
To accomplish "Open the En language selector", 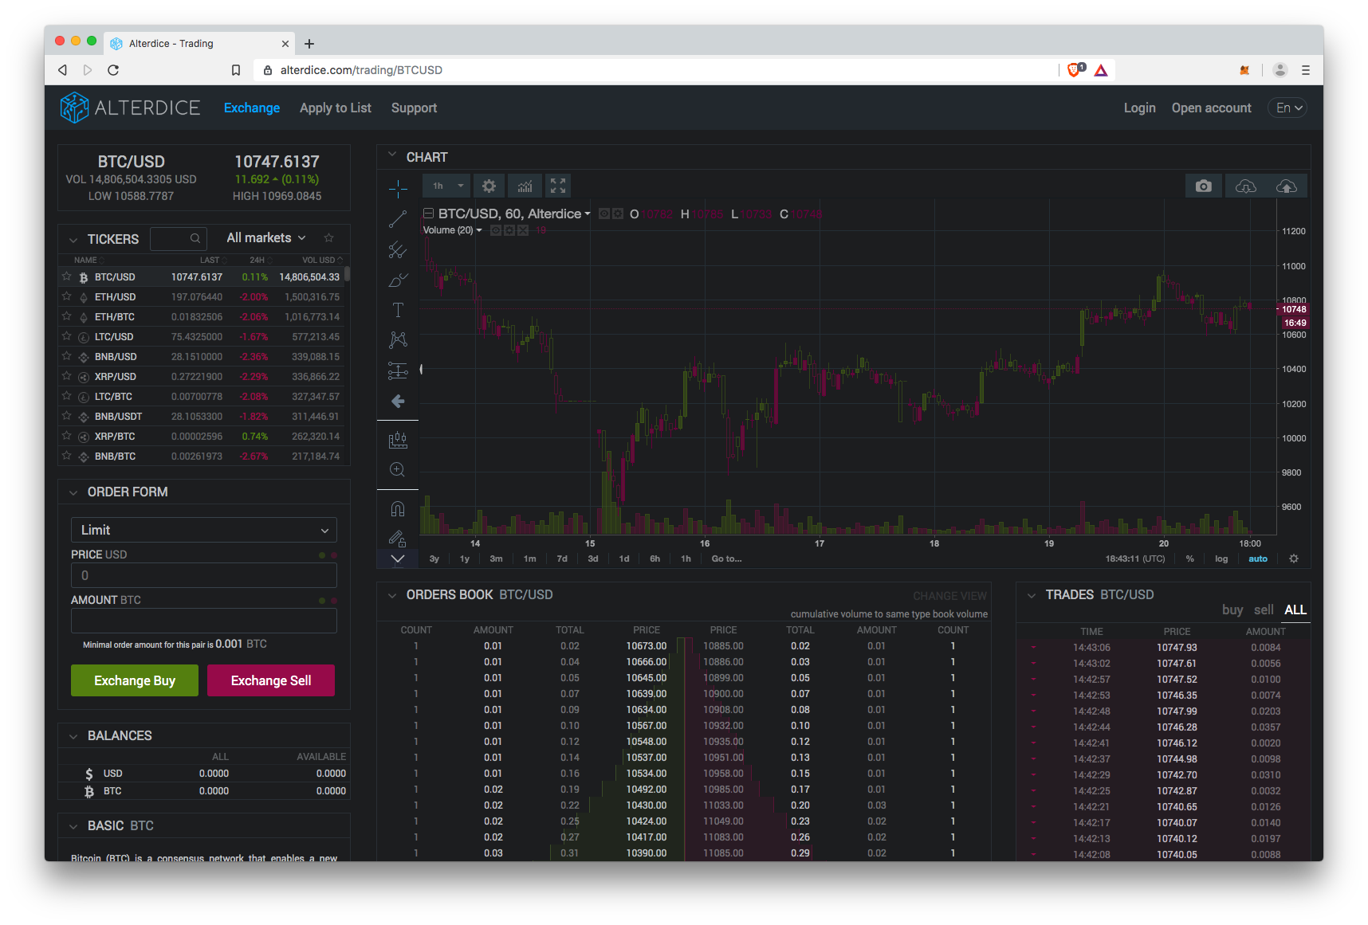I will pyautogui.click(x=1287, y=108).
